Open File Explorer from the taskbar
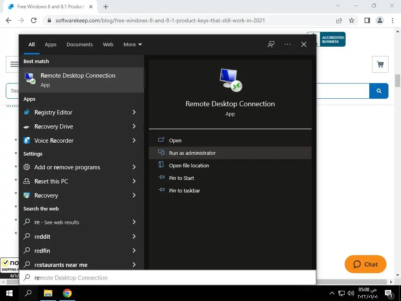This screenshot has height=301, width=401. point(48,293)
